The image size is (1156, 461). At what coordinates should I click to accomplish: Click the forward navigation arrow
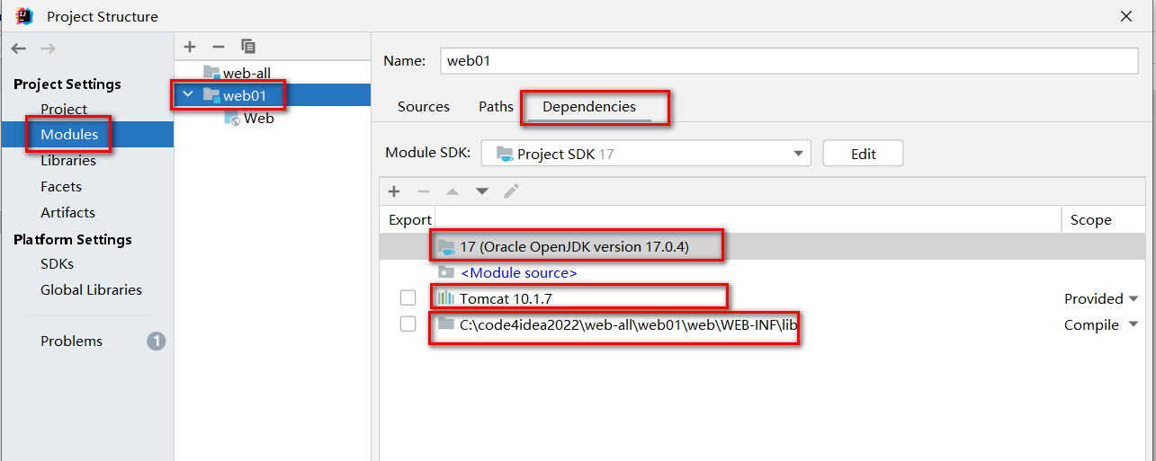pyautogui.click(x=48, y=49)
